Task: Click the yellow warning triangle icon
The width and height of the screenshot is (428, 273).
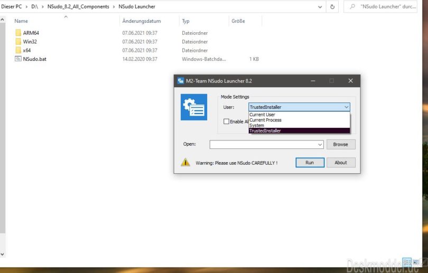Action: click(185, 163)
